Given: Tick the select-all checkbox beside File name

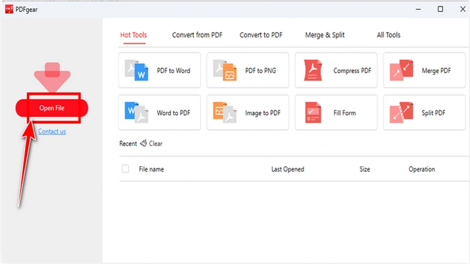Looking at the screenshot, I should [x=126, y=169].
